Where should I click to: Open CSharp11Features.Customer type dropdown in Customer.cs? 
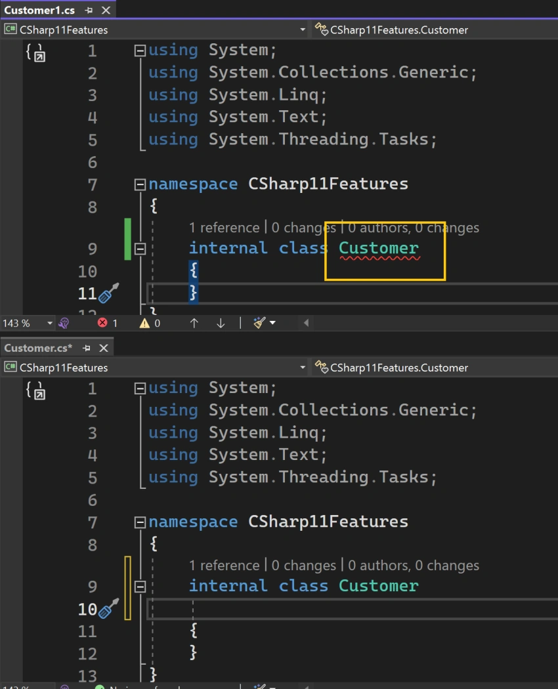coord(435,367)
